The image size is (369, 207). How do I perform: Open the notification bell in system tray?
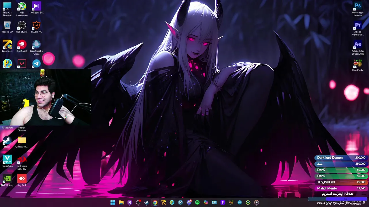click(x=364, y=202)
